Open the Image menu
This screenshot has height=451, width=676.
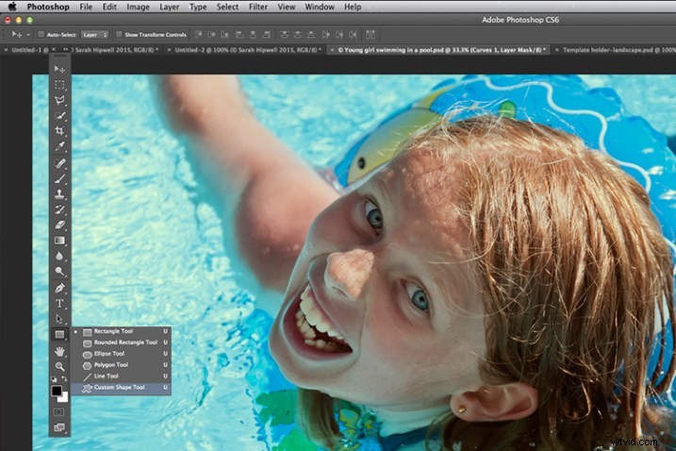click(138, 7)
